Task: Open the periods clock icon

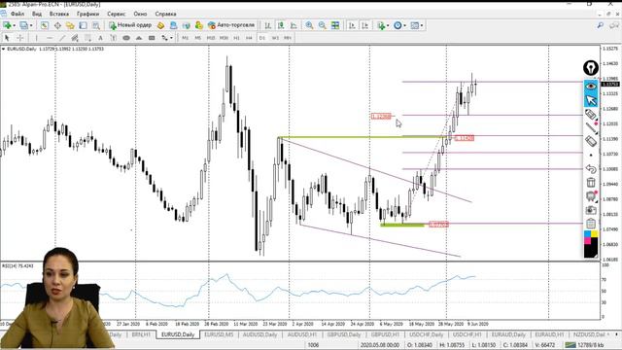Action: 397,25
